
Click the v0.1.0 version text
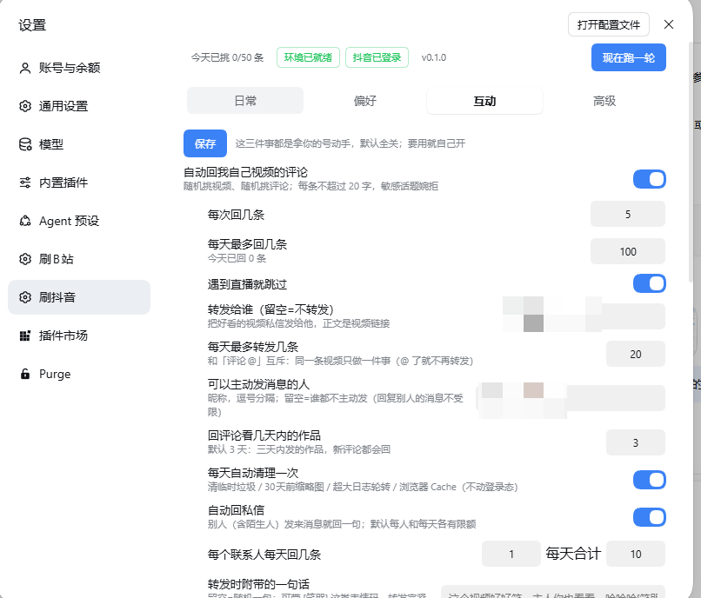point(434,57)
